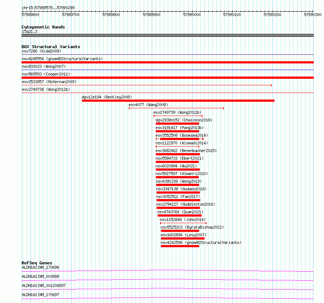Select the 57990100 ruler coordinate
This screenshot has width=324, height=303.
pyautogui.click(x=232, y=15)
